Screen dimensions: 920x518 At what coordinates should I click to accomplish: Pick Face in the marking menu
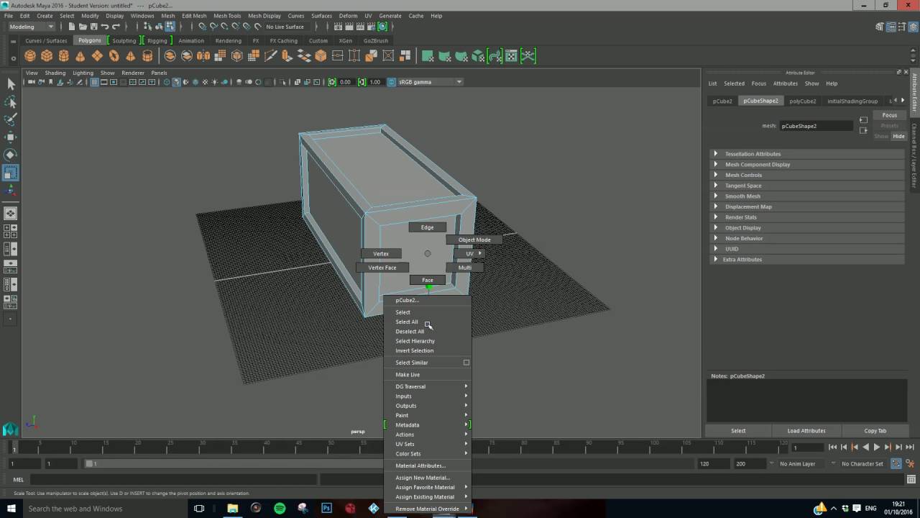[428, 280]
